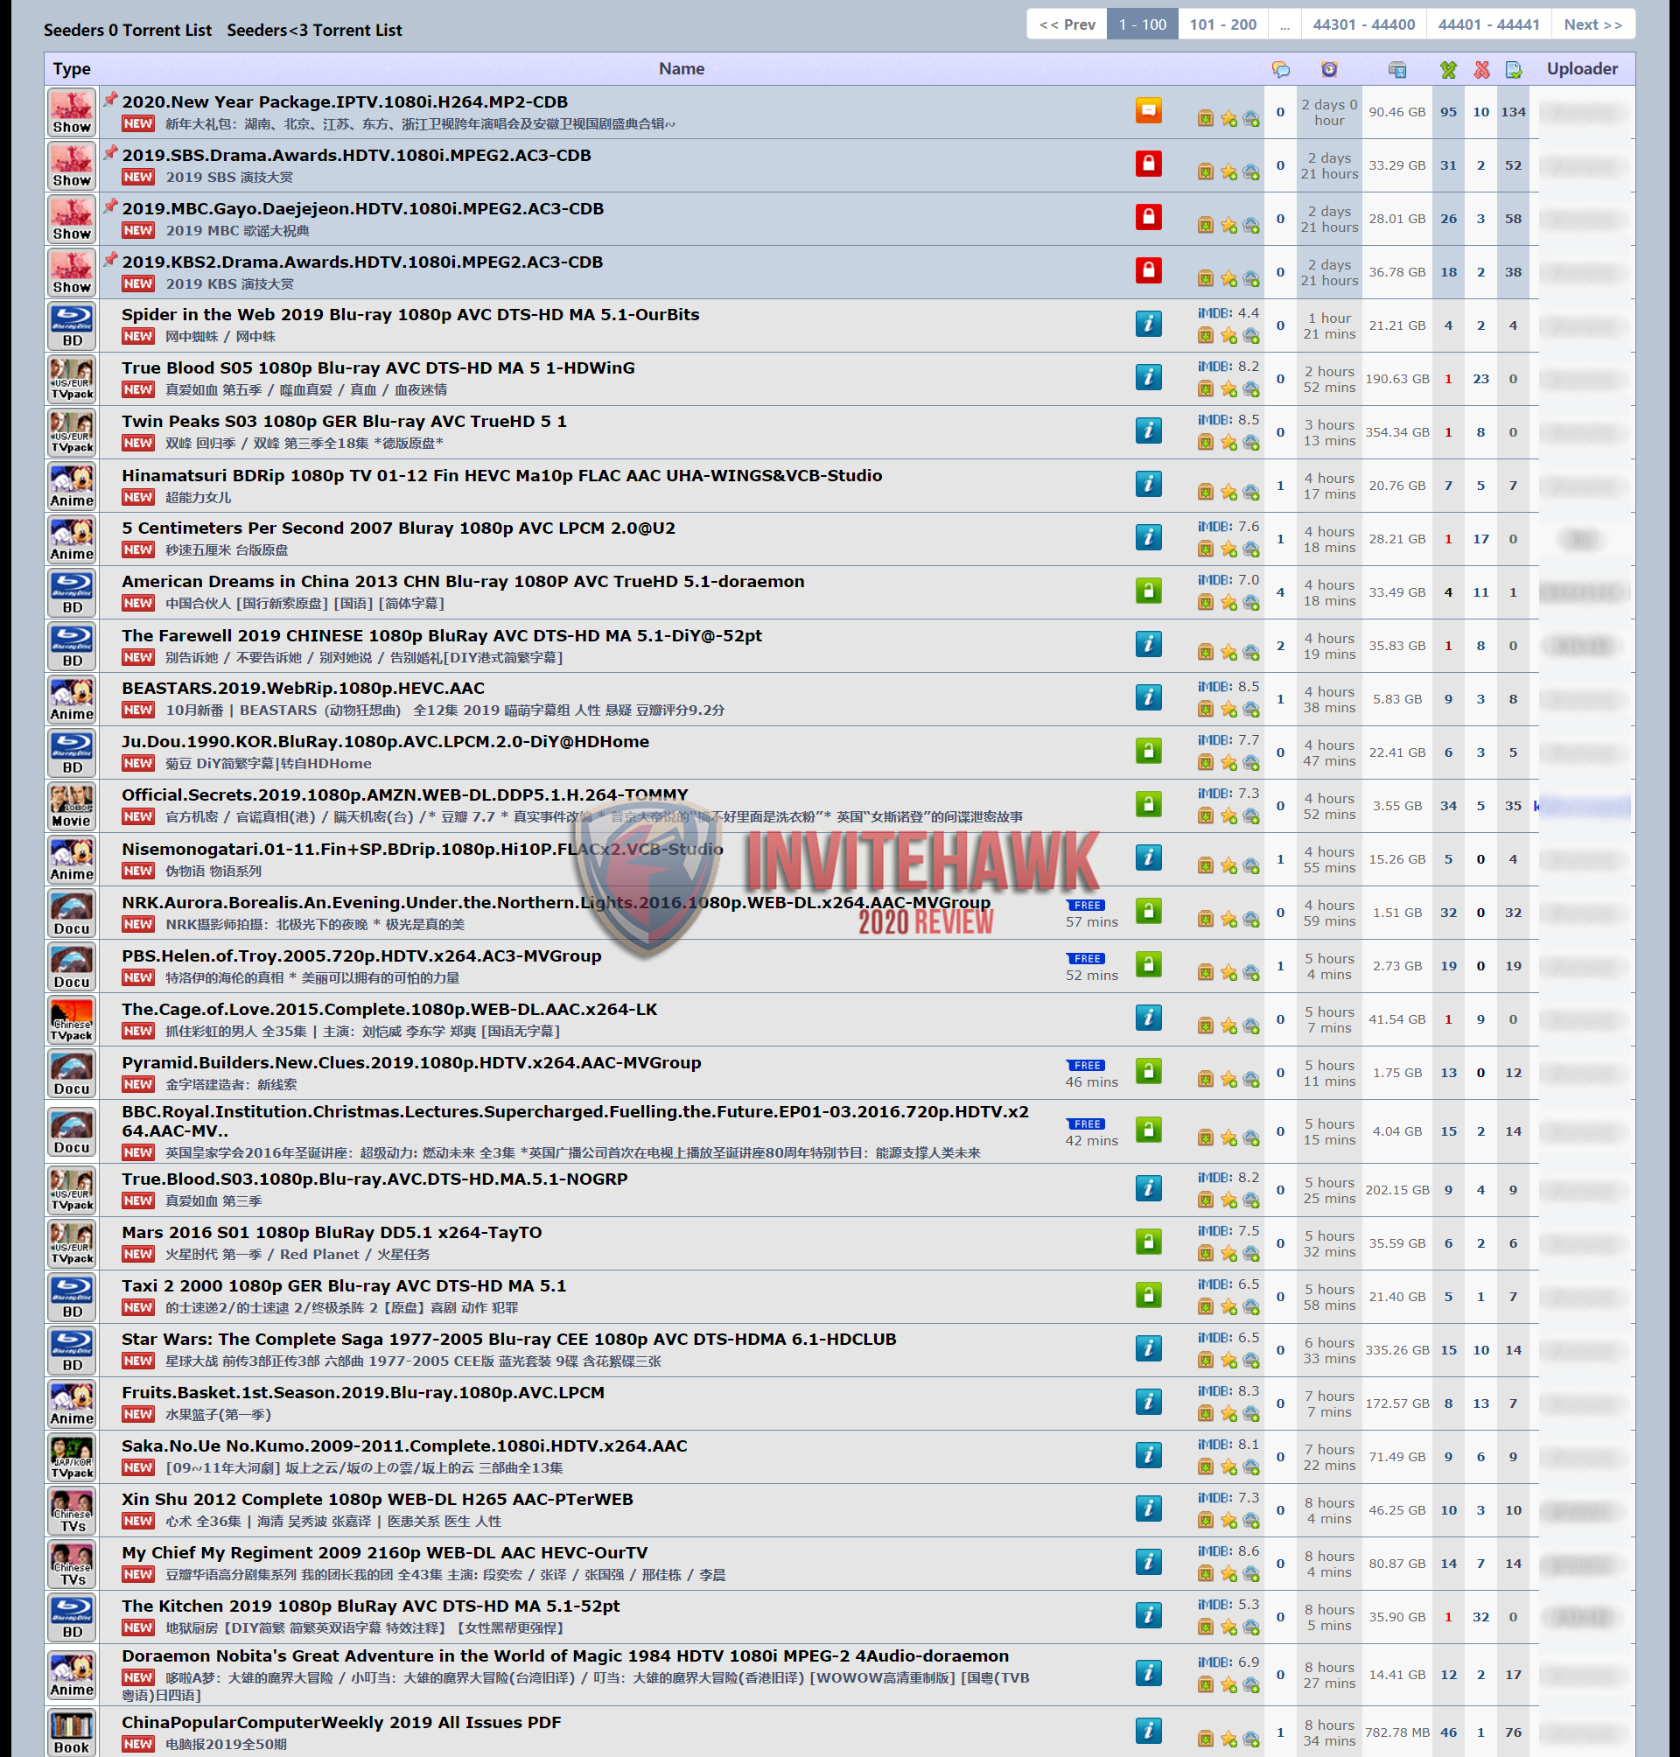This screenshot has width=1680, height=1757.
Task: Open Book category icon for ChinaPopularComputerWeekly row
Action: pos(72,1732)
